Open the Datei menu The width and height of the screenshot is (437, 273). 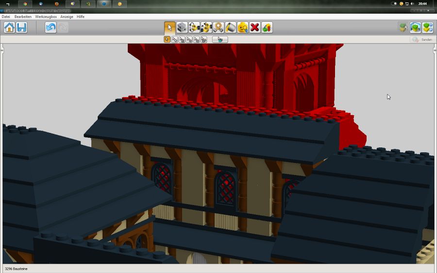(6, 16)
